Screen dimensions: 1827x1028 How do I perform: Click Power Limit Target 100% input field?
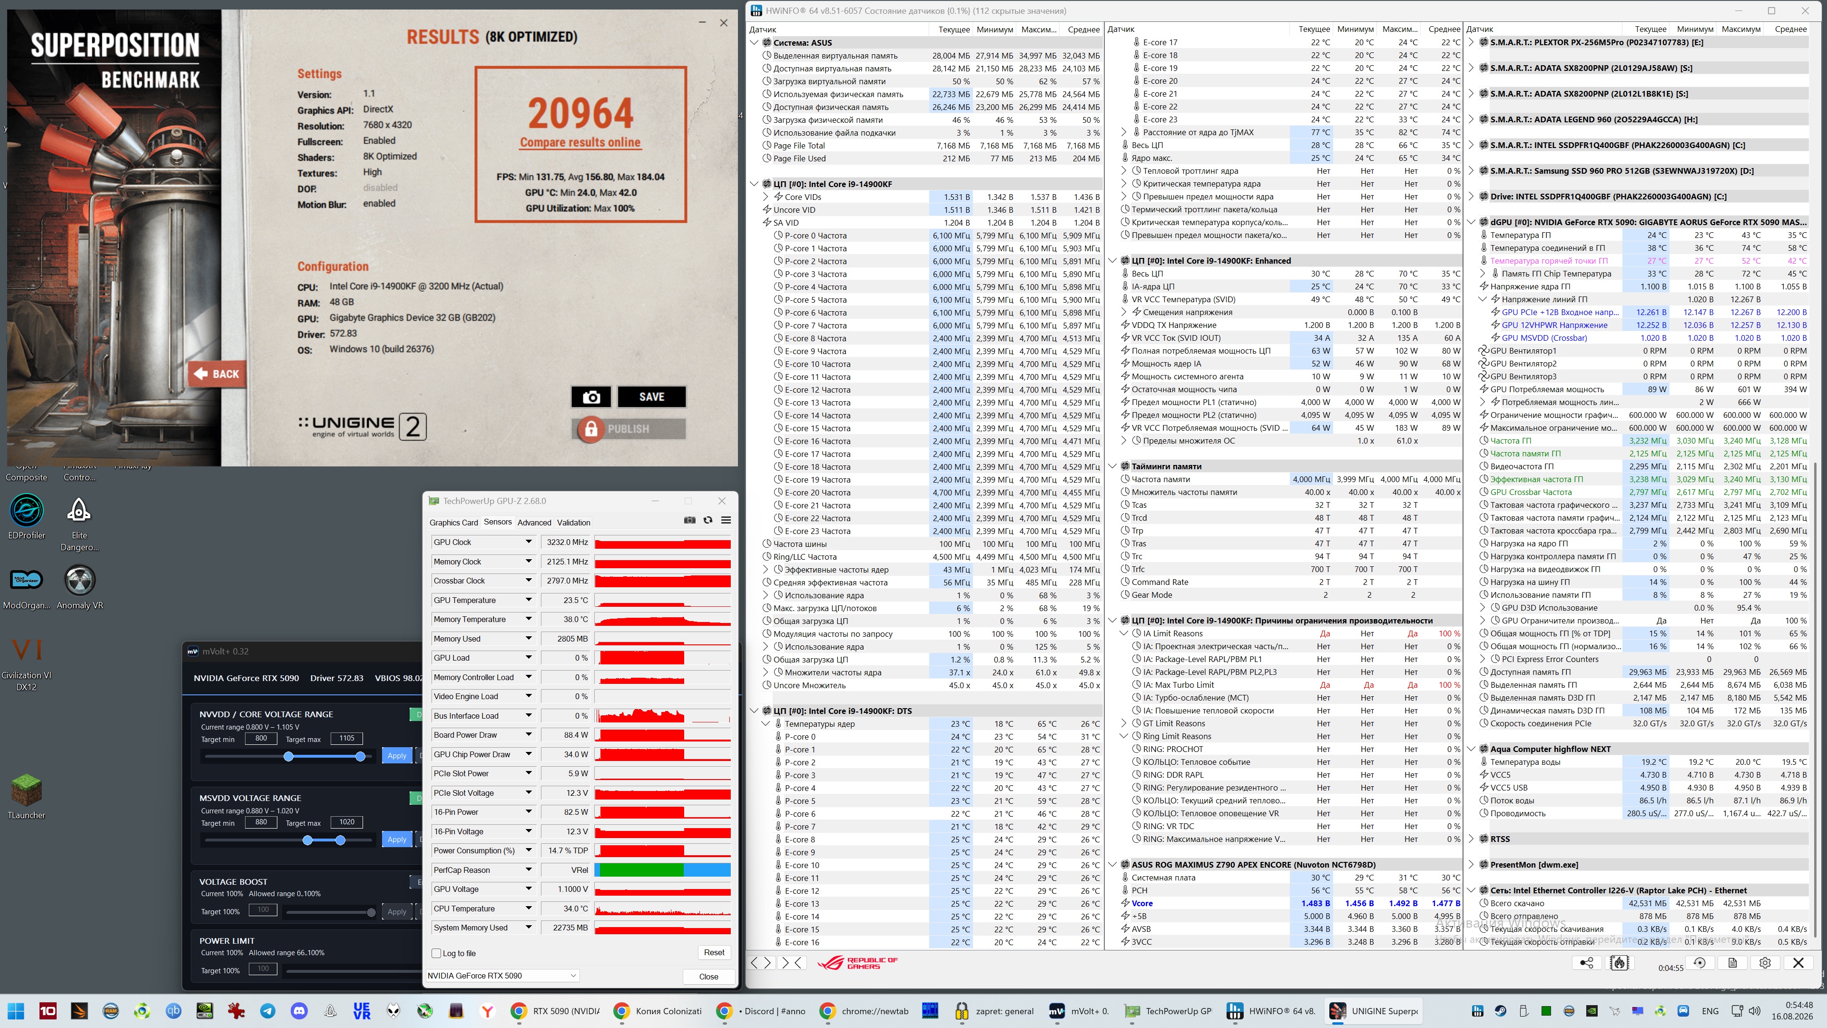pos(263,969)
